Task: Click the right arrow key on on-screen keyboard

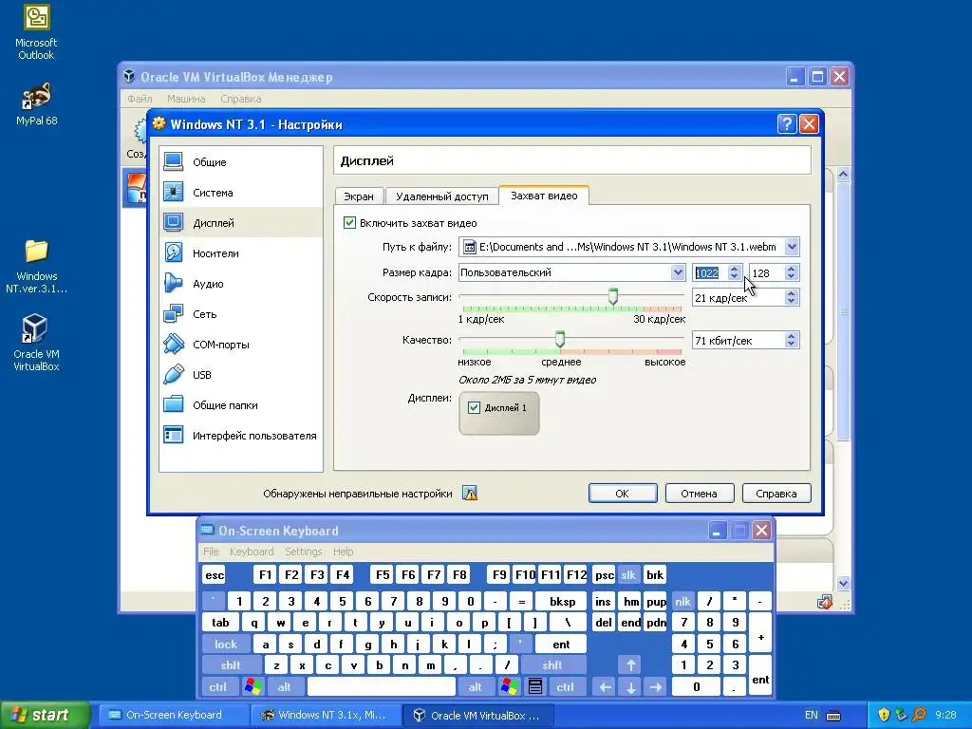Action: point(656,687)
